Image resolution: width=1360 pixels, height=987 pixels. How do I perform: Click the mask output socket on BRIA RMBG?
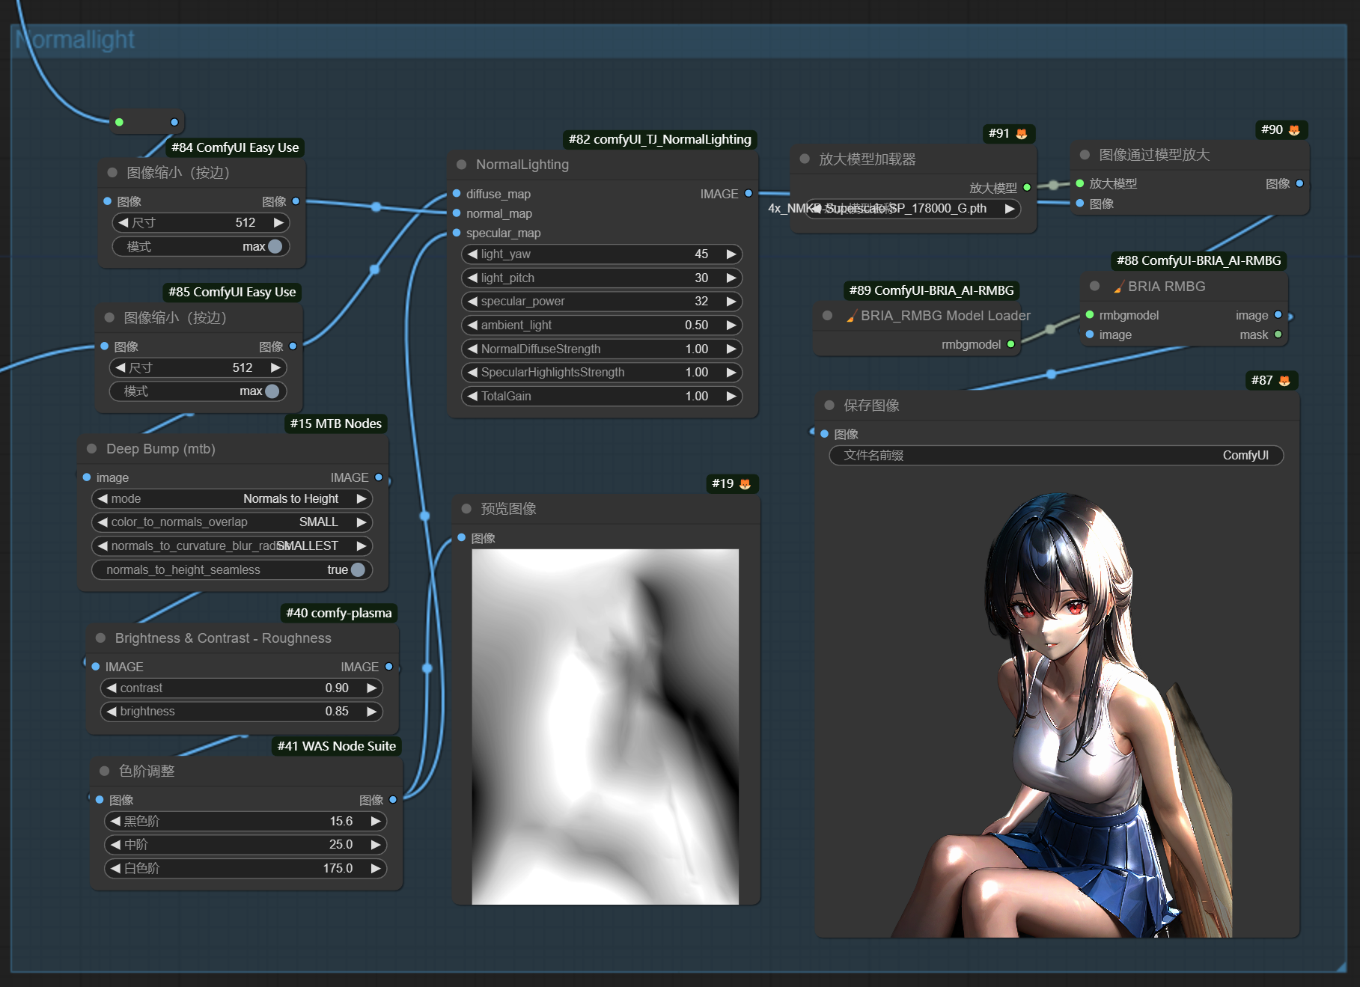tap(1278, 334)
